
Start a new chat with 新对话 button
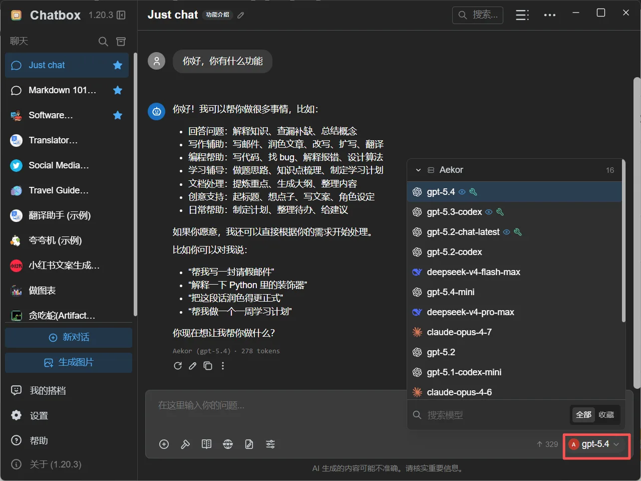pyautogui.click(x=69, y=338)
